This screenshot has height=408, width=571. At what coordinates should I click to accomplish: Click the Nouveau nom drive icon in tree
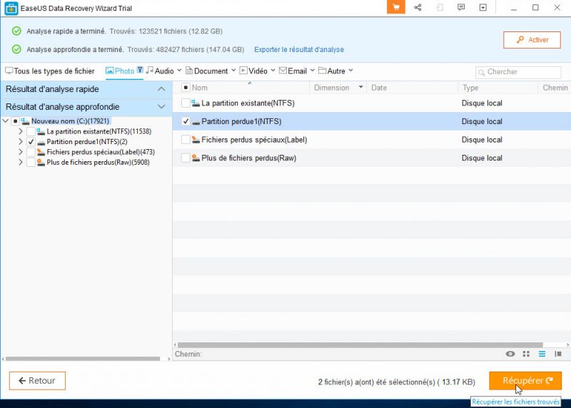[x=26, y=121]
